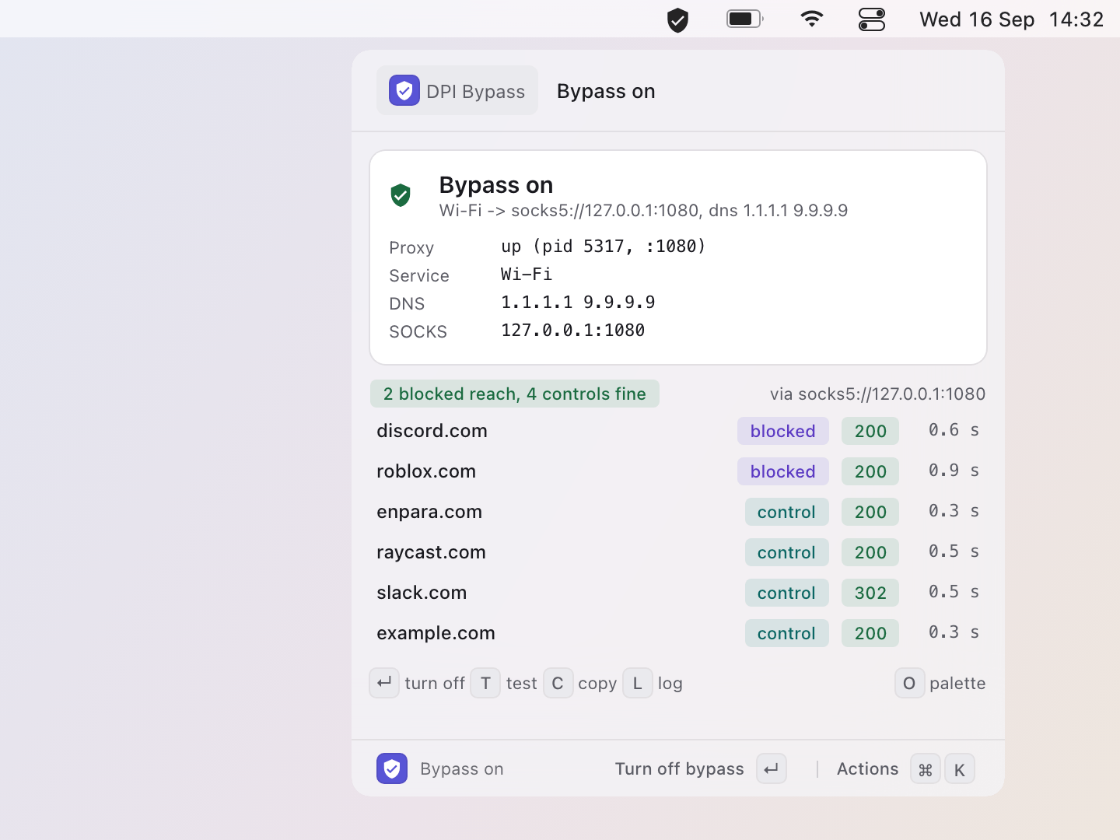The image size is (1120, 840).
Task: Click the SOCKS value 127.0.0.1:1080
Action: click(572, 331)
